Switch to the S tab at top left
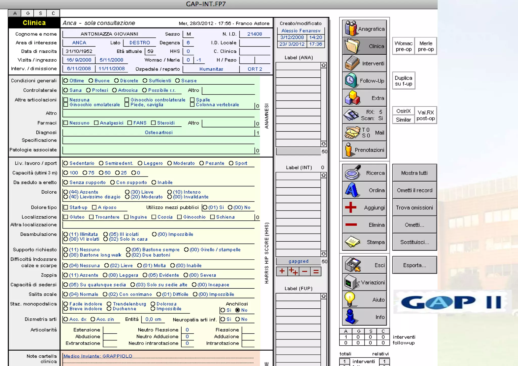 click(x=40, y=13)
